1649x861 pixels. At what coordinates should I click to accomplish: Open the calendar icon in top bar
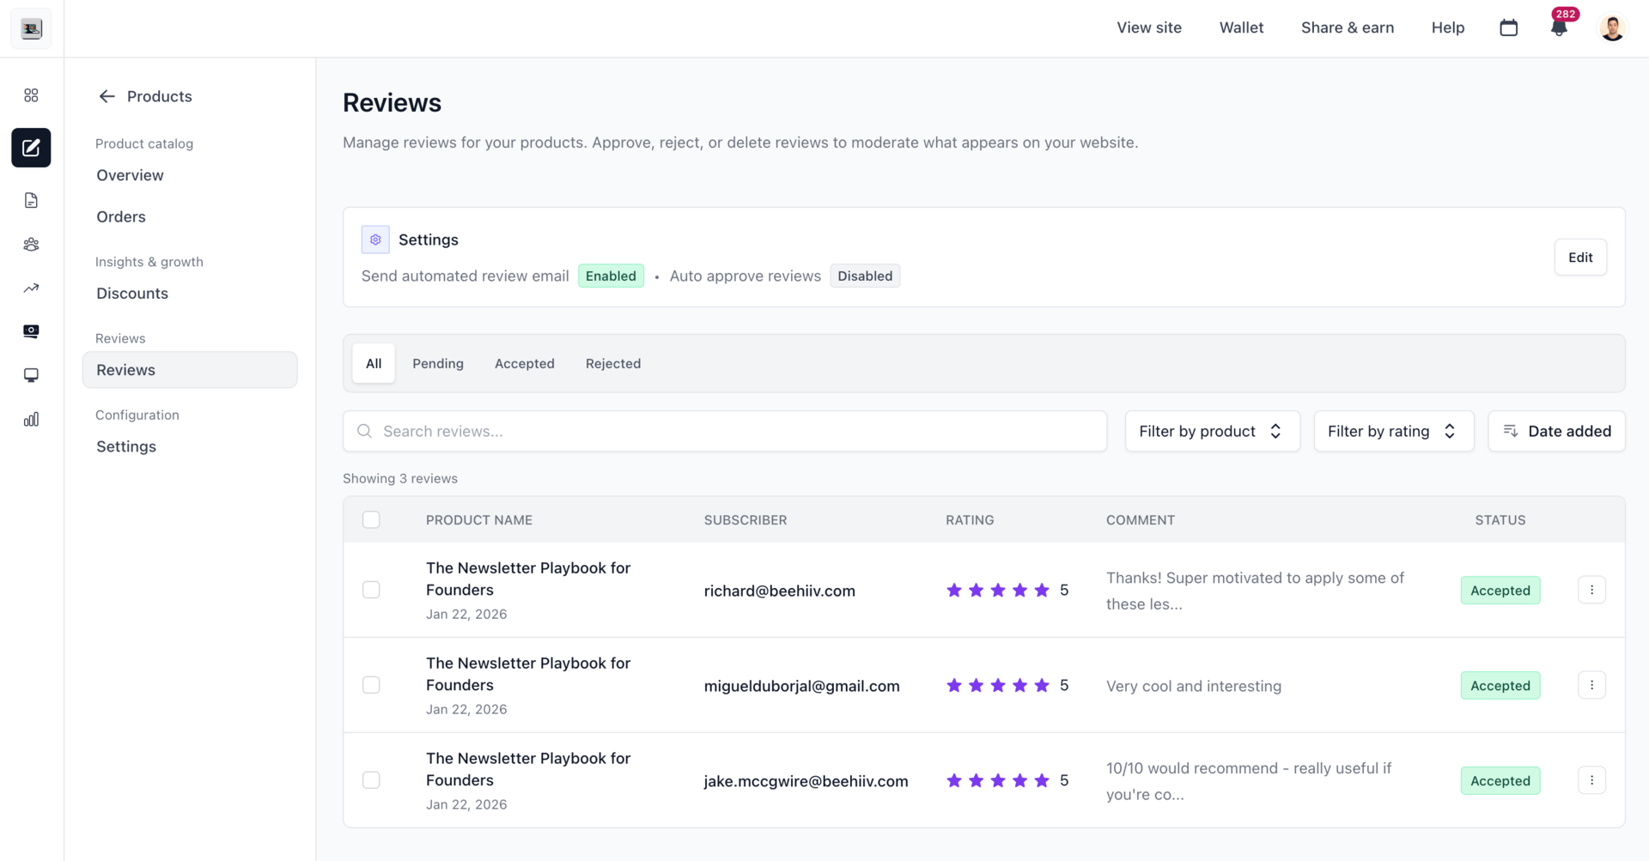click(1509, 28)
